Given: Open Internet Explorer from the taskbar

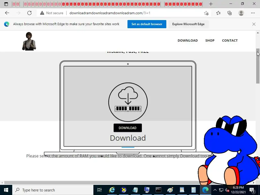Looking at the screenshot, I should pos(112,190).
